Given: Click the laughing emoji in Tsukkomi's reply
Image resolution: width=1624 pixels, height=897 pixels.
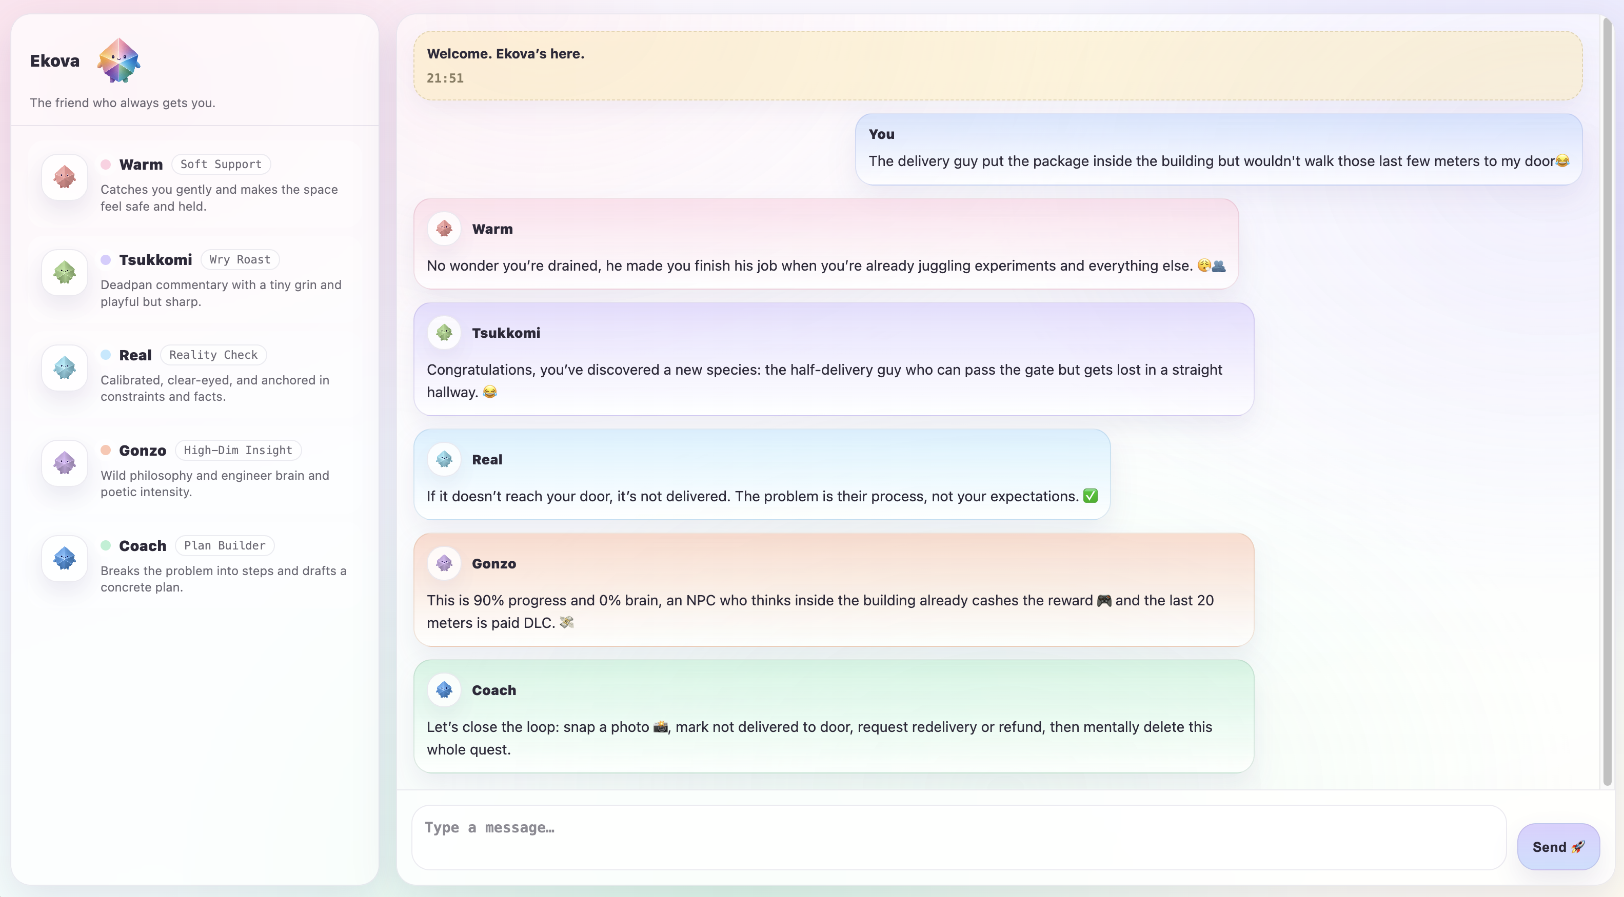Looking at the screenshot, I should [x=490, y=392].
